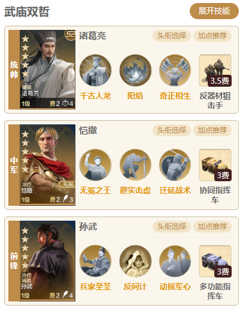Open 头衔选择 for 诸葛亮

point(172,36)
